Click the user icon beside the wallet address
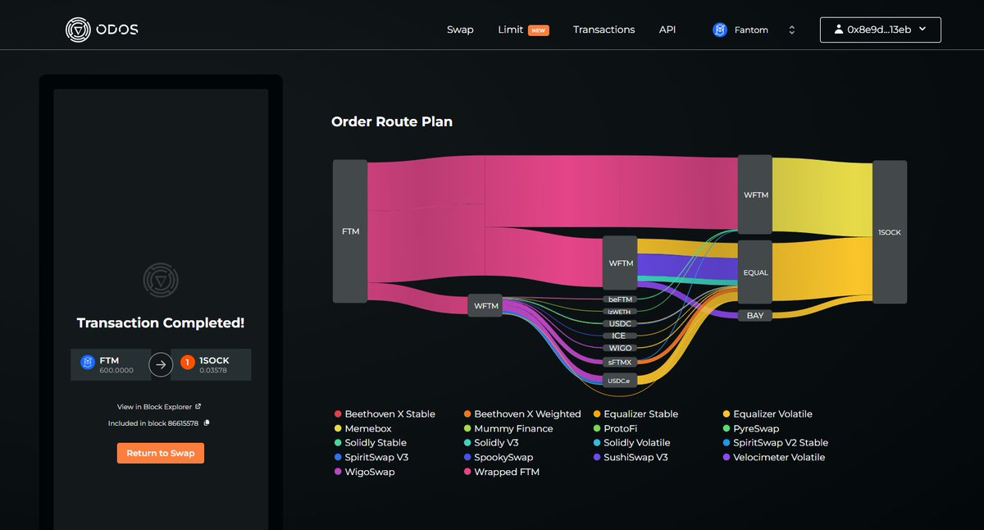Image resolution: width=984 pixels, height=530 pixels. pos(838,30)
